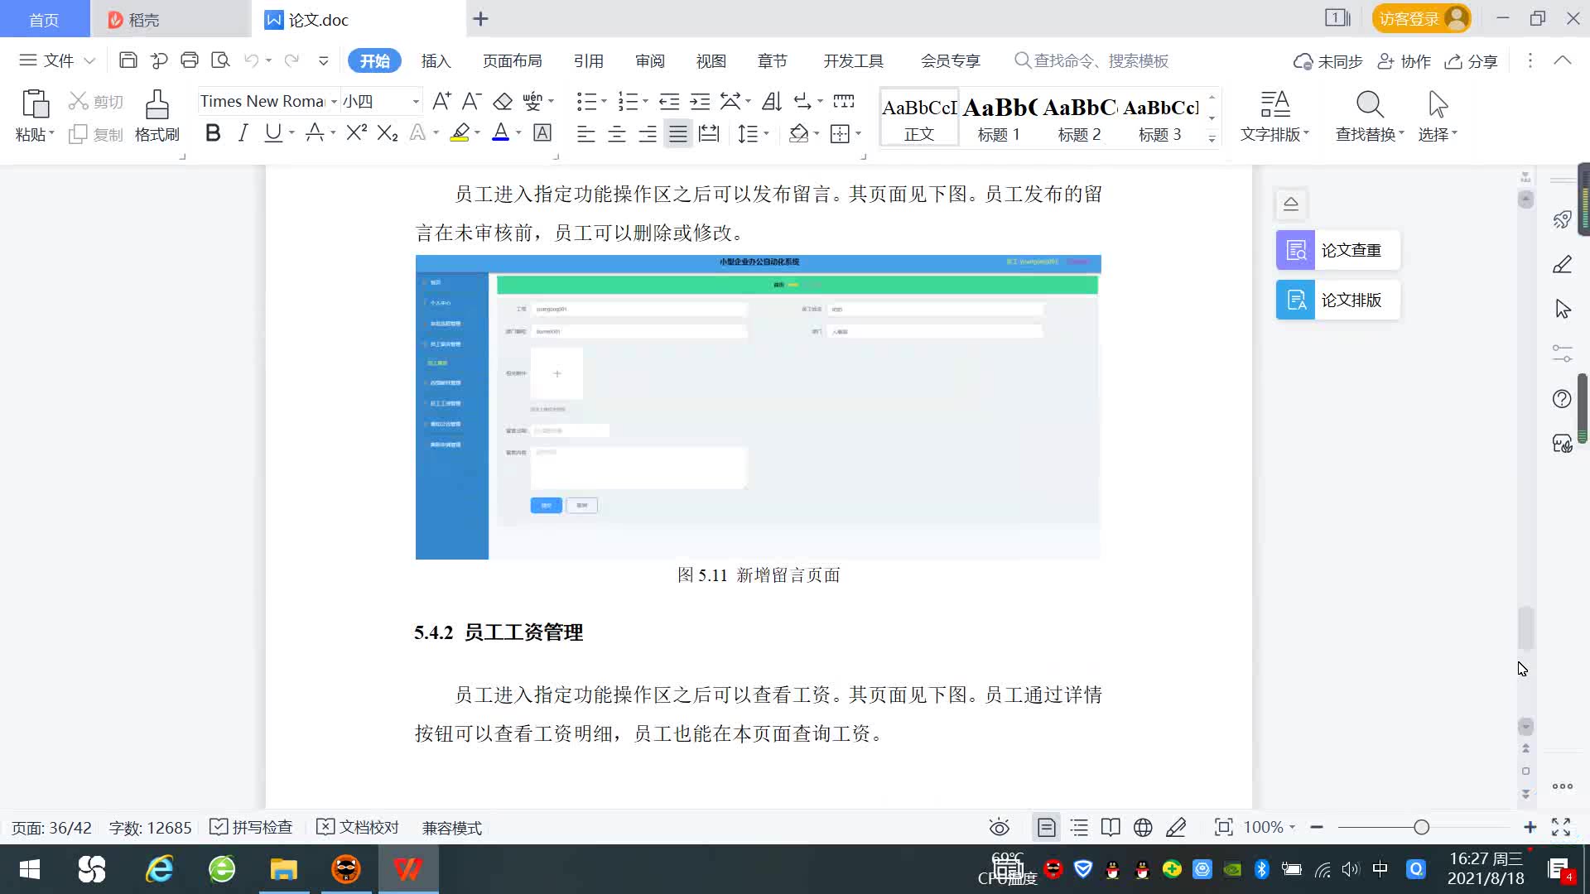This screenshot has width=1590, height=894.
Task: Click the eye-protection mode icon in status bar
Action: (x=999, y=827)
